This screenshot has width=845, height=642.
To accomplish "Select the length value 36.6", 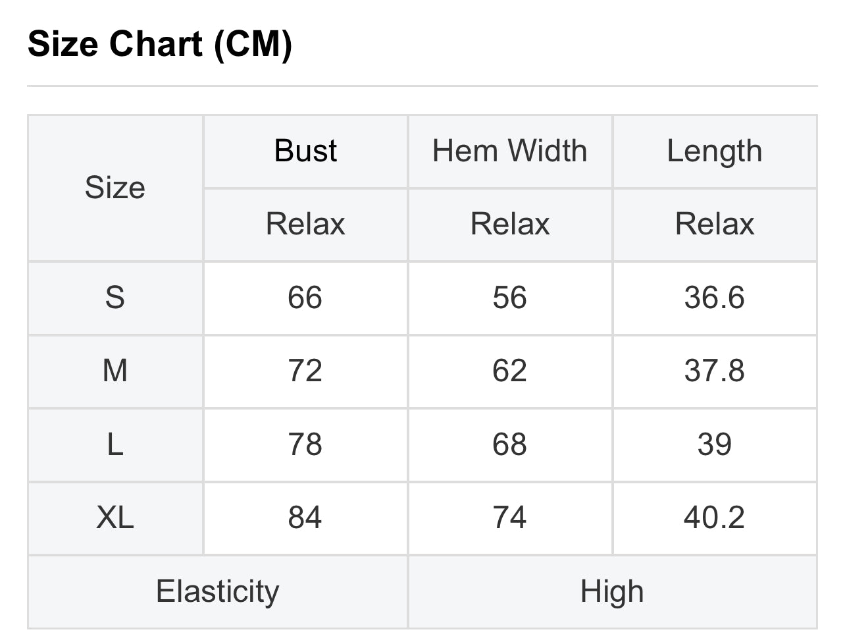I will tap(714, 298).
